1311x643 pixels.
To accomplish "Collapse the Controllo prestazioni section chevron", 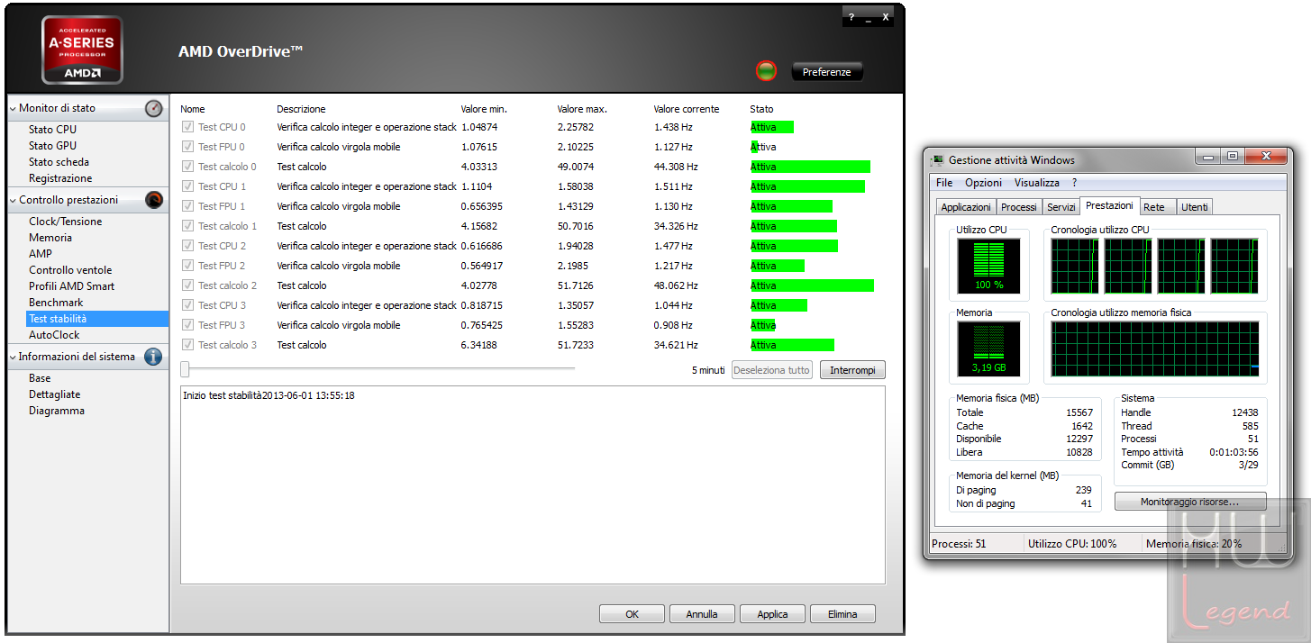I will [x=13, y=201].
